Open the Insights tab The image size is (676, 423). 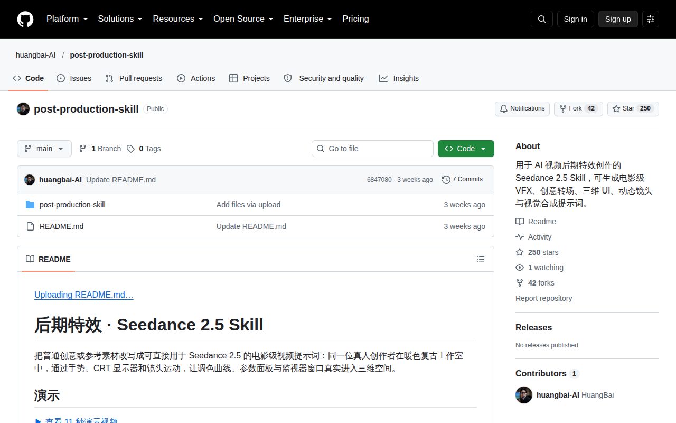pyautogui.click(x=399, y=78)
